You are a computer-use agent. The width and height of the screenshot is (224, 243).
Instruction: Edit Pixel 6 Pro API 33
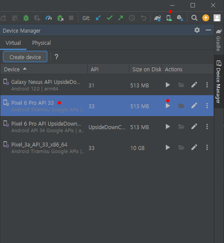[194, 106]
